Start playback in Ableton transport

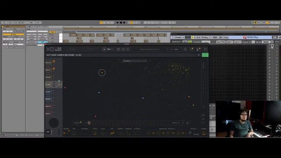118,22
